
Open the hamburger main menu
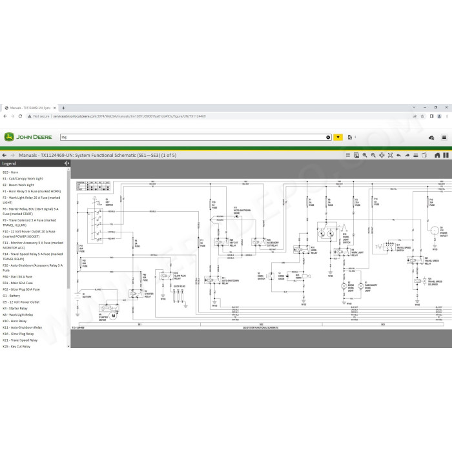[x=444, y=137]
